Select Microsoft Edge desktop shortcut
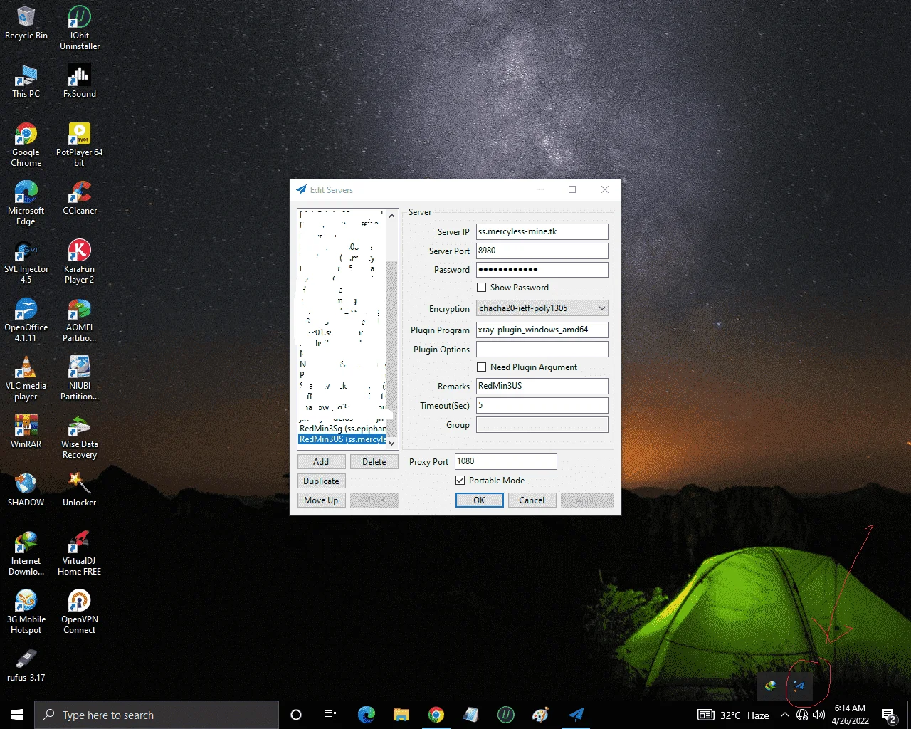This screenshot has width=911, height=729. (26, 203)
